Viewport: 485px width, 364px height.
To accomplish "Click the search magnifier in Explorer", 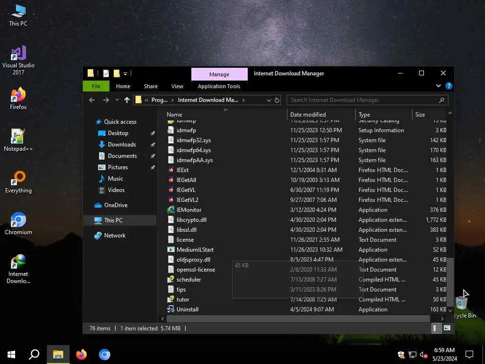I will (x=441, y=100).
